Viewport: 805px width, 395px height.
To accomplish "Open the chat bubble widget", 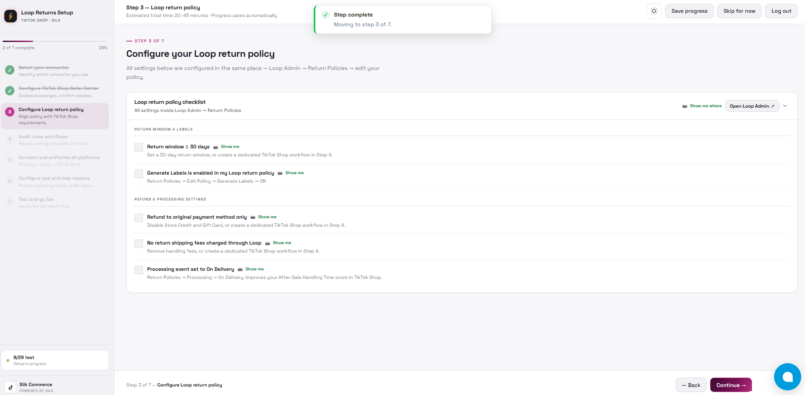I will [788, 377].
